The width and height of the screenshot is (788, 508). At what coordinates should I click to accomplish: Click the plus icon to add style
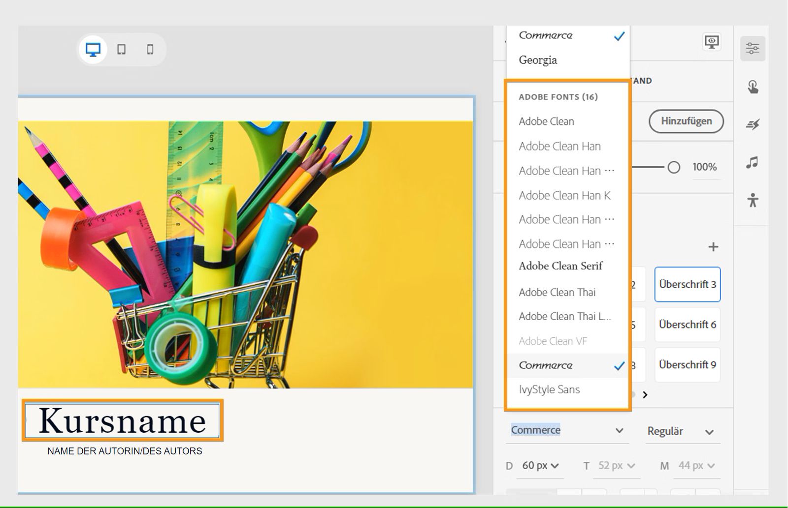(x=713, y=247)
